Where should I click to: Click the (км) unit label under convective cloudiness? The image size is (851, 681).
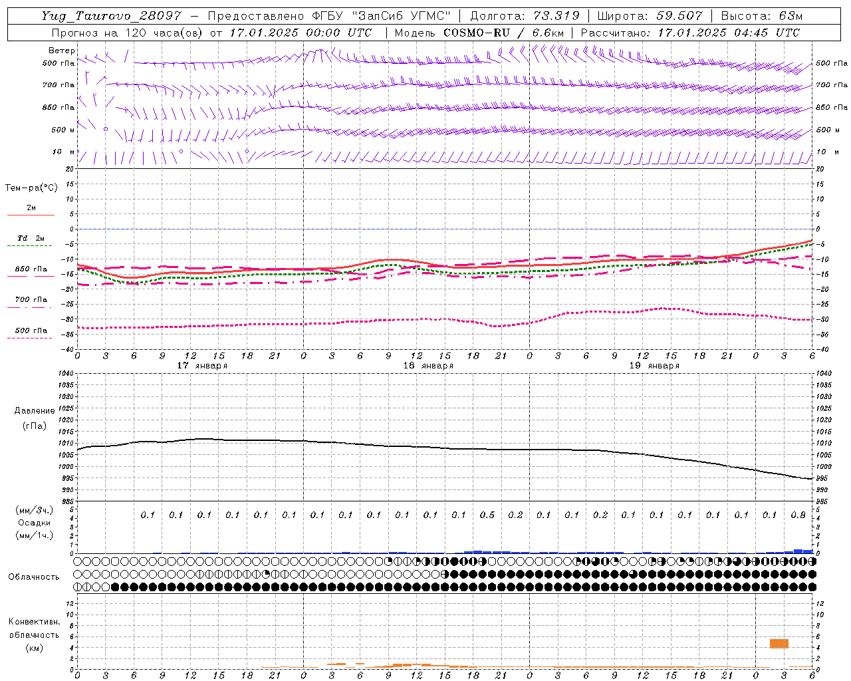coord(34,648)
